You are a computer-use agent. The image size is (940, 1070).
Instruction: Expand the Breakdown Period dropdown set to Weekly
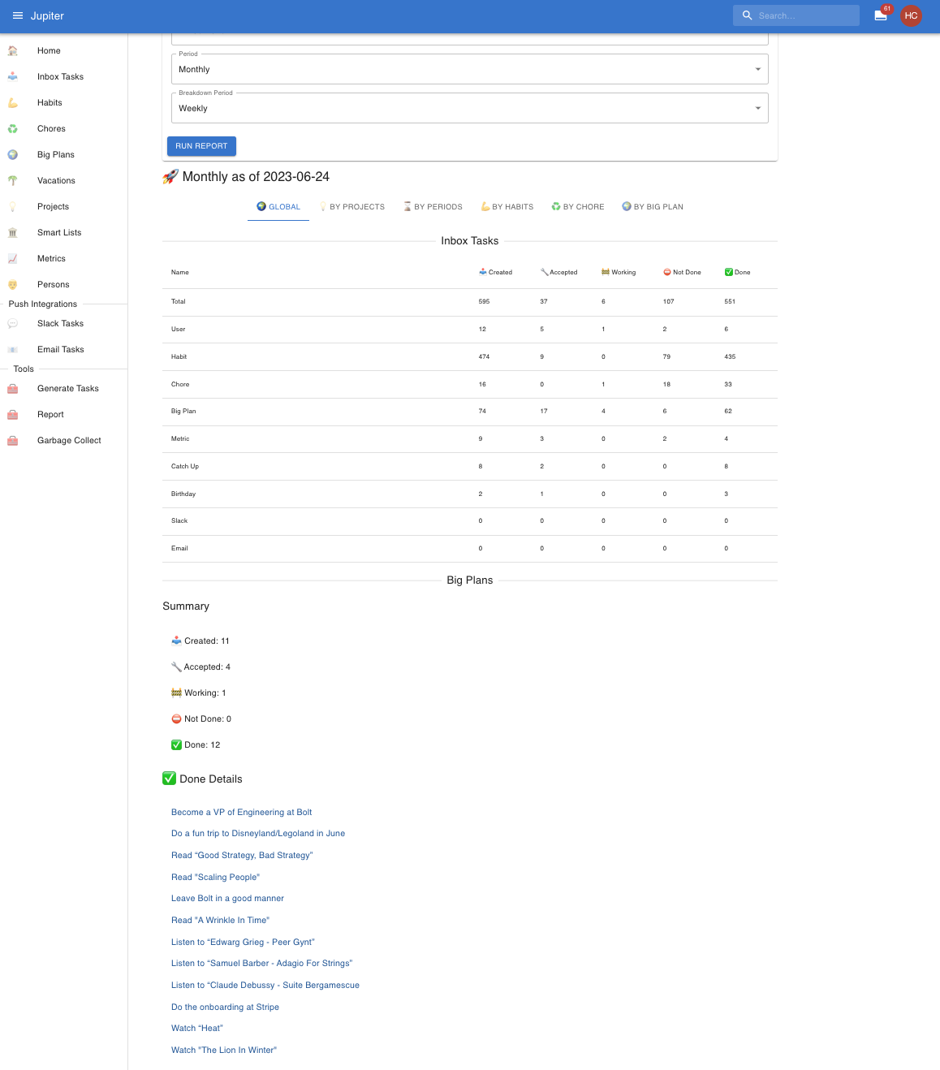[469, 109]
